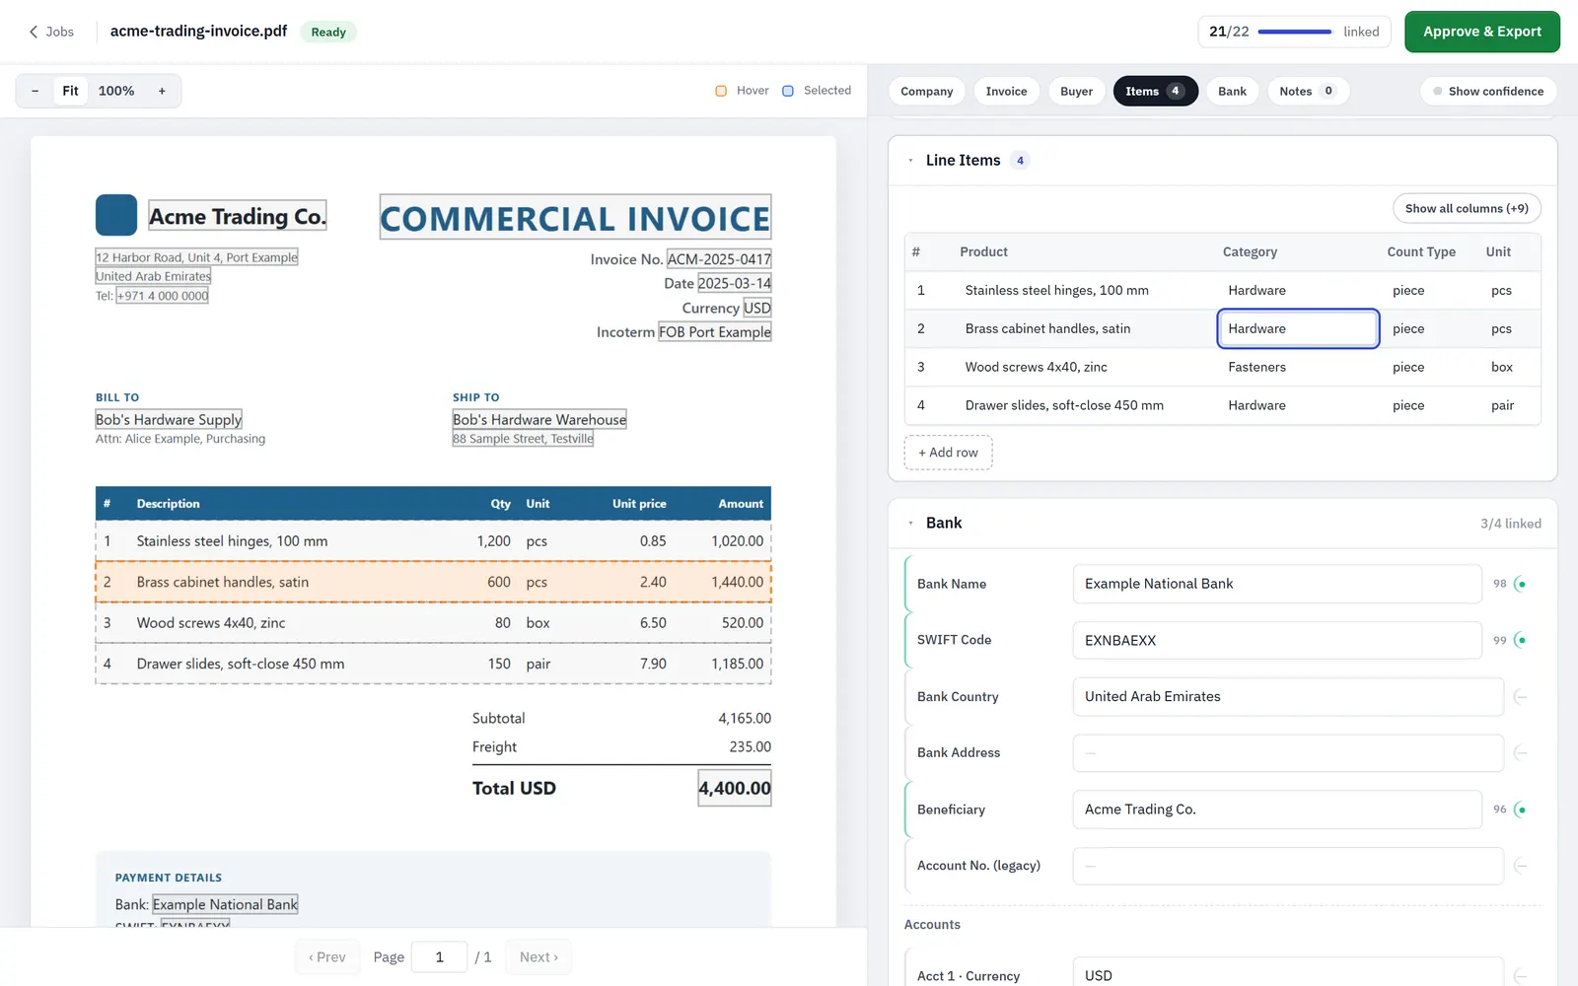Click the unlinked icon beside Bank Address
The height and width of the screenshot is (986, 1578).
coord(1521,752)
